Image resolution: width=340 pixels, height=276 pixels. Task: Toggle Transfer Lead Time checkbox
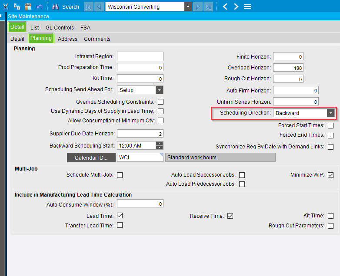pyautogui.click(x=120, y=225)
